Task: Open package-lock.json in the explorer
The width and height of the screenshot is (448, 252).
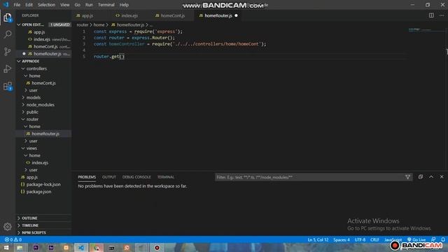Action: point(43,185)
